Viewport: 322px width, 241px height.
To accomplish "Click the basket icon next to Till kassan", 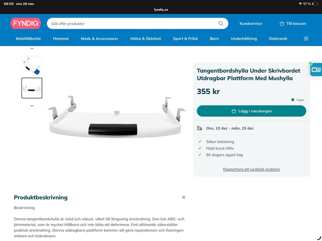I will pyautogui.click(x=282, y=23).
